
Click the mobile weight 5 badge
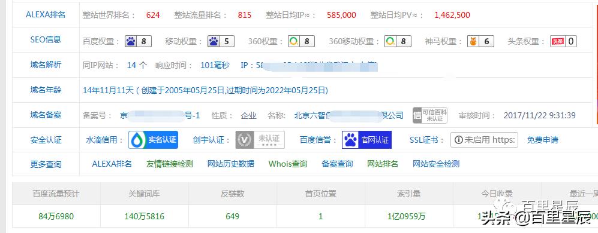pos(221,41)
